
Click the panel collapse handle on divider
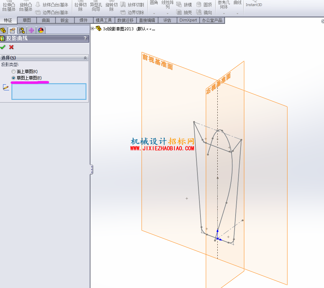tap(91, 170)
